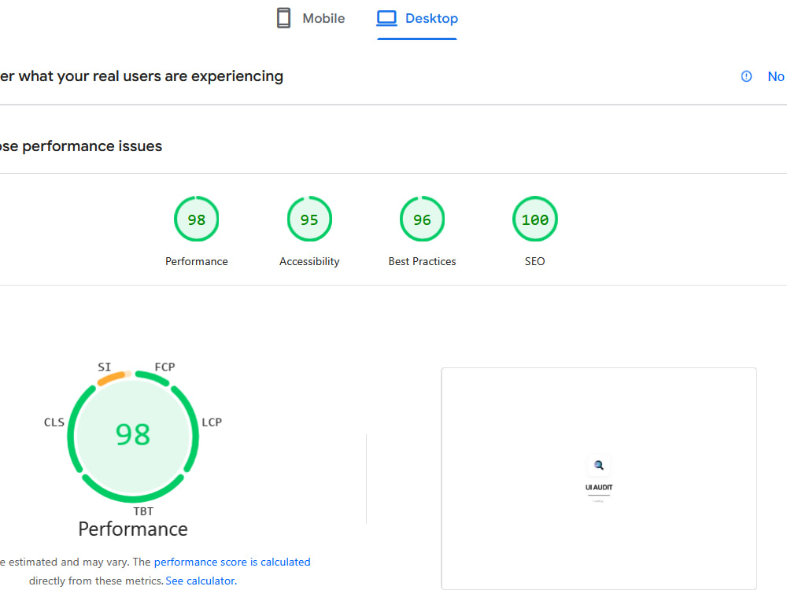Open the UI AUDIT page screenshot thumbnail
This screenshot has height=590, width=787.
coord(599,478)
